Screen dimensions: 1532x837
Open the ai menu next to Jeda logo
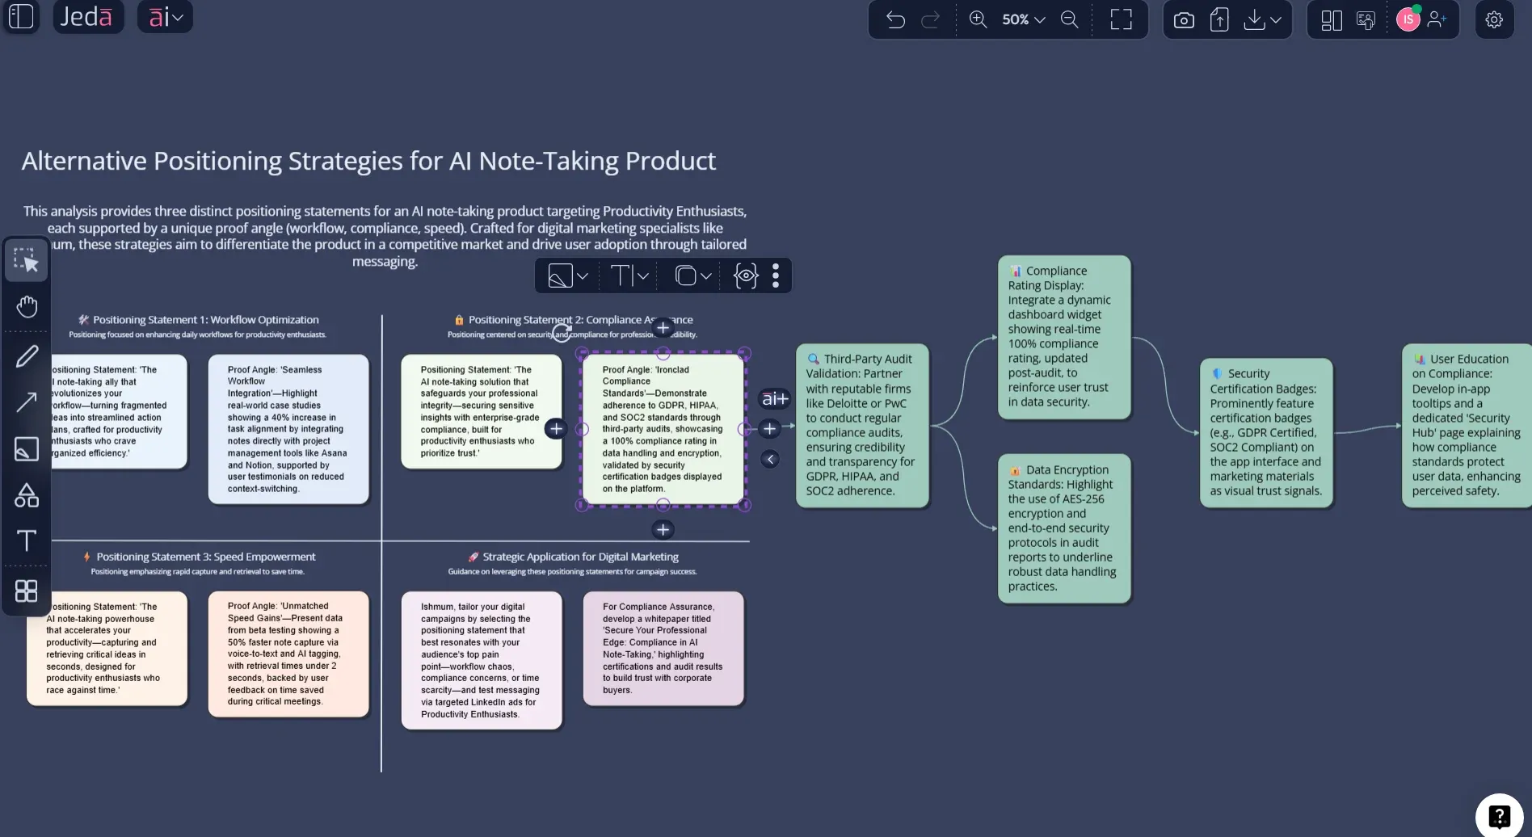[165, 16]
